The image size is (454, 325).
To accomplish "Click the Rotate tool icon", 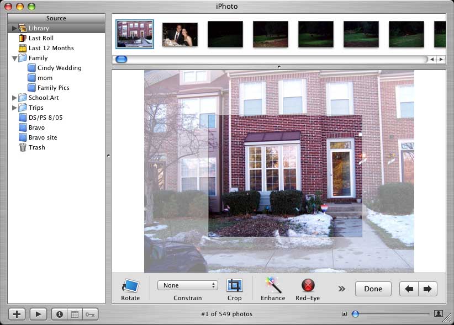I will click(x=130, y=286).
